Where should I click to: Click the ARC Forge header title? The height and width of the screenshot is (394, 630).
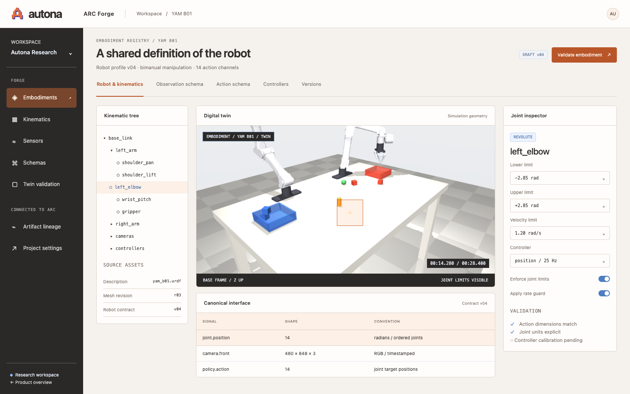tap(99, 14)
